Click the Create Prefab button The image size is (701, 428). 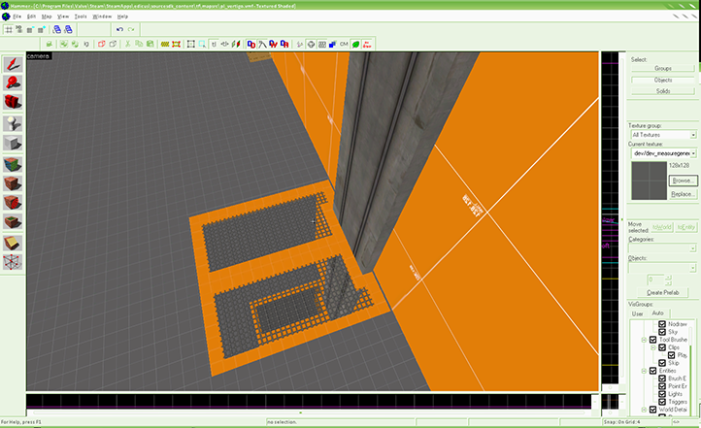click(x=662, y=293)
